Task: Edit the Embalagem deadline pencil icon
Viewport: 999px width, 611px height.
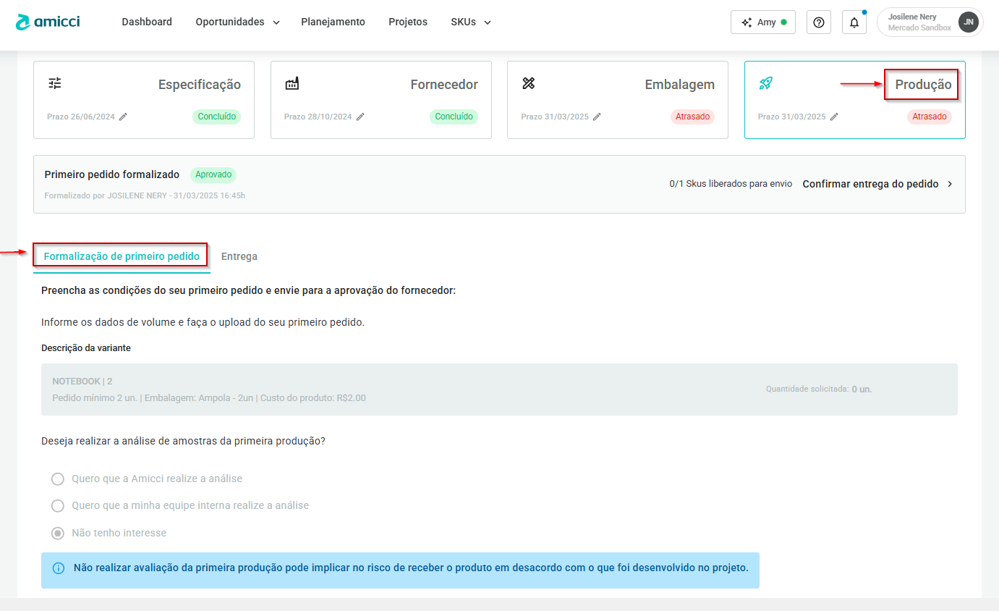Action: [597, 117]
